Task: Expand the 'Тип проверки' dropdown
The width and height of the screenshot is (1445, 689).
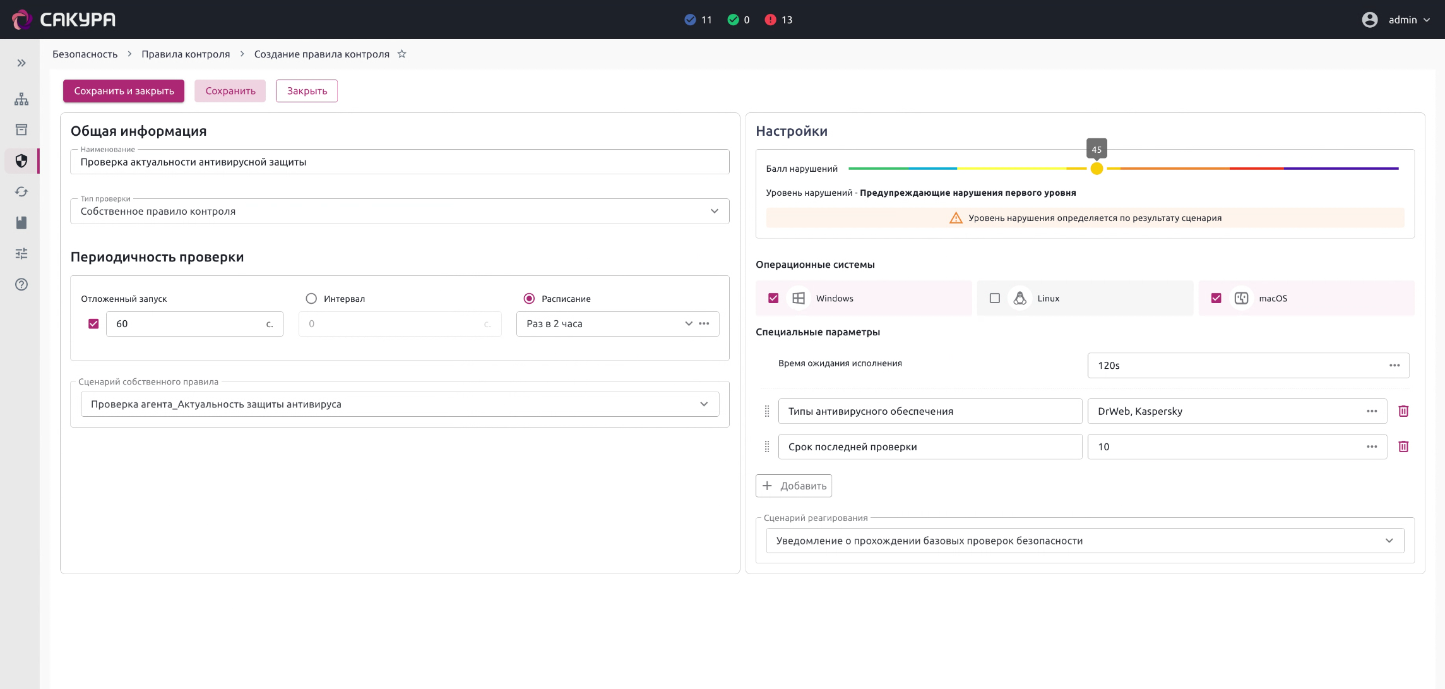Action: coord(714,212)
